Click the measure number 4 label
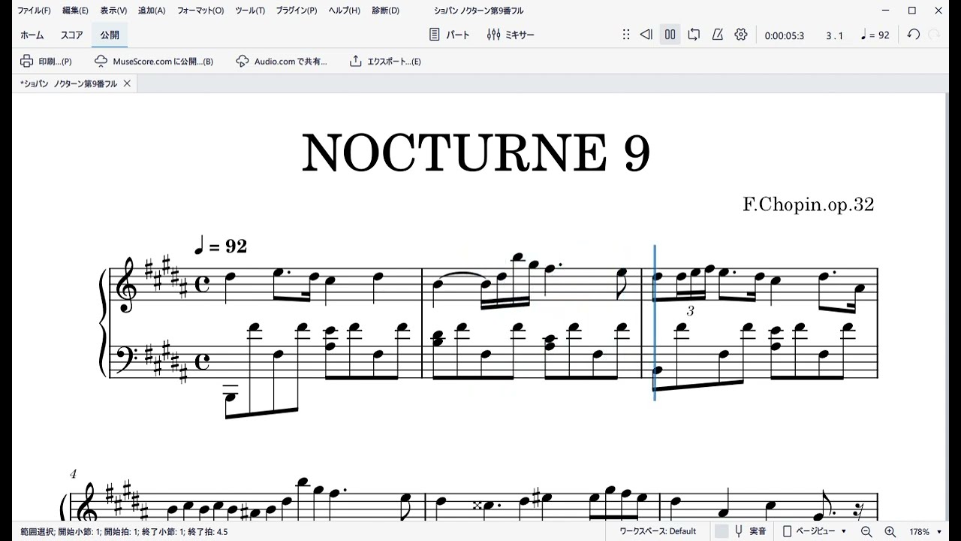 pos(73,474)
